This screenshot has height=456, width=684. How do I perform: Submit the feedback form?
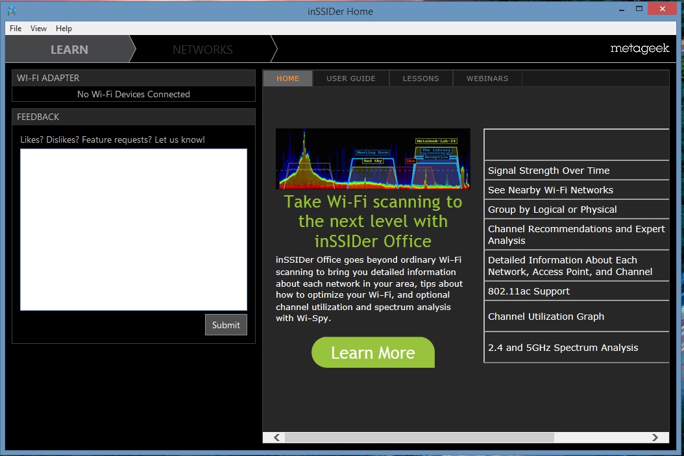click(x=226, y=325)
